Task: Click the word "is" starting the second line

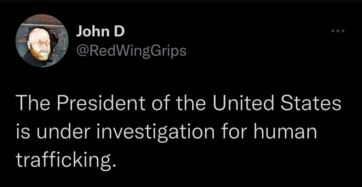Action: tap(21, 132)
